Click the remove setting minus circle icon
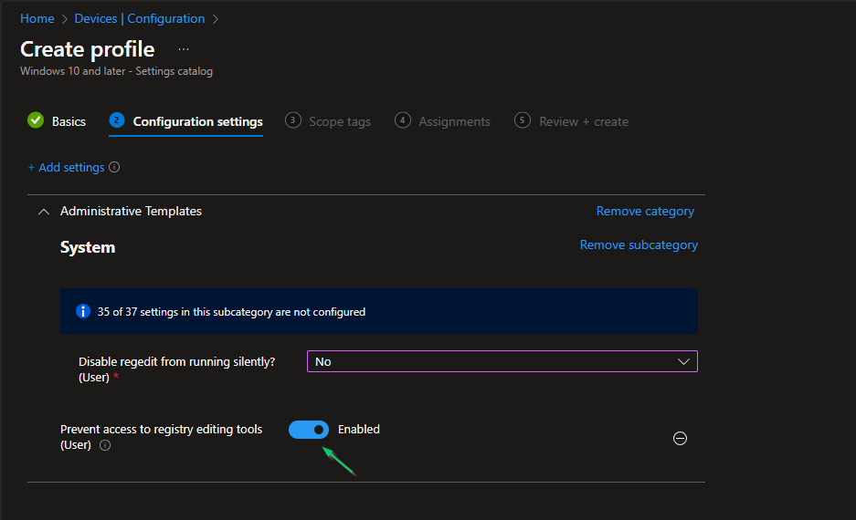The height and width of the screenshot is (520, 856). click(680, 438)
